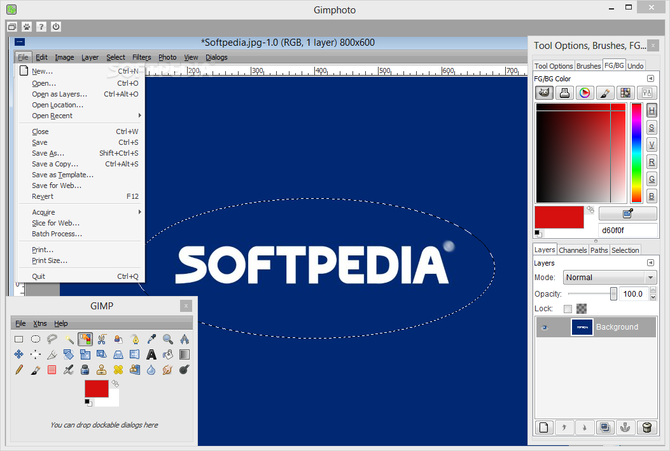Click the paw icon in top toolbar
670x451 pixels.
point(27,27)
